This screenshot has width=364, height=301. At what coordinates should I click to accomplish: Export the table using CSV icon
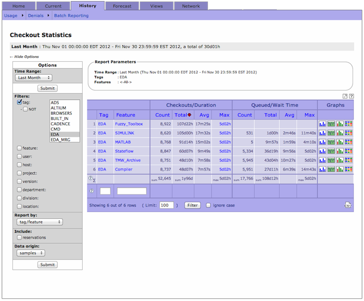tap(348, 205)
